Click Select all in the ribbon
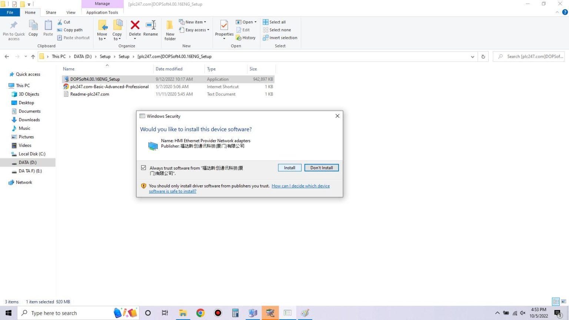This screenshot has height=320, width=569. (274, 22)
